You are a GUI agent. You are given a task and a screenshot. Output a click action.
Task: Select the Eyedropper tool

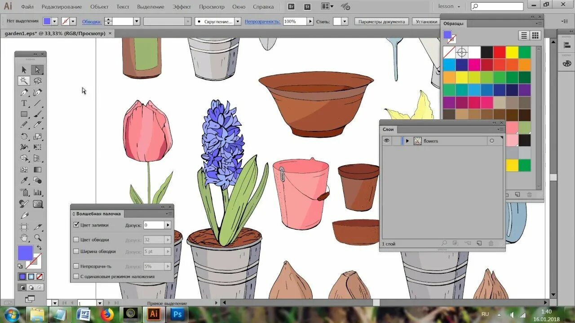click(x=24, y=181)
